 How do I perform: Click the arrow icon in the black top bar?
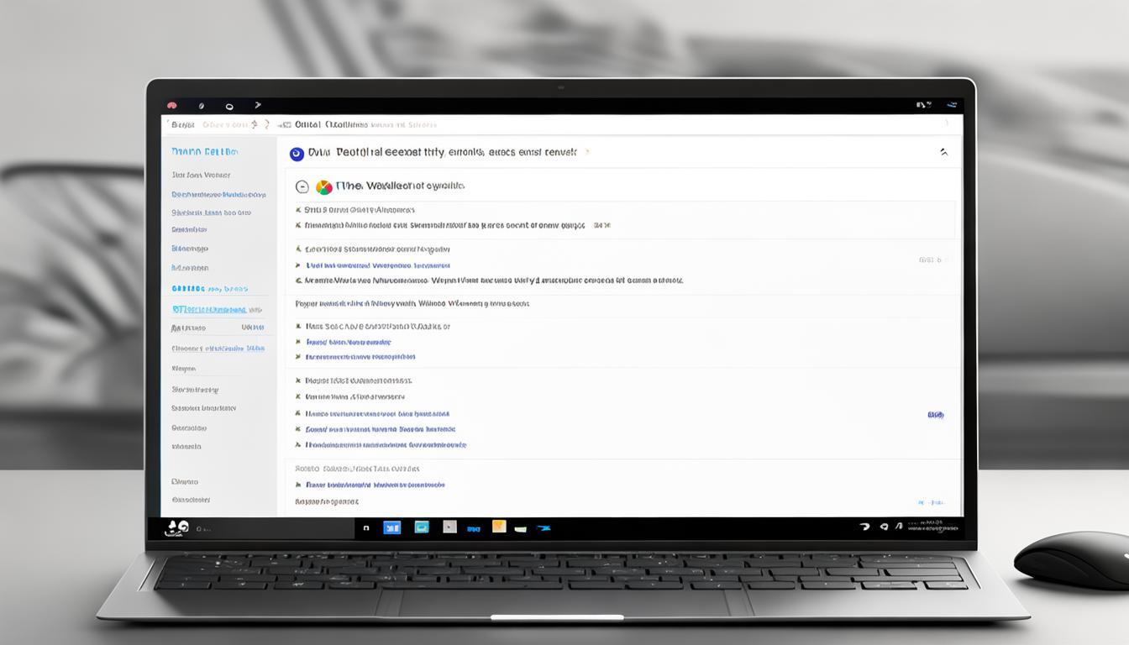(258, 106)
